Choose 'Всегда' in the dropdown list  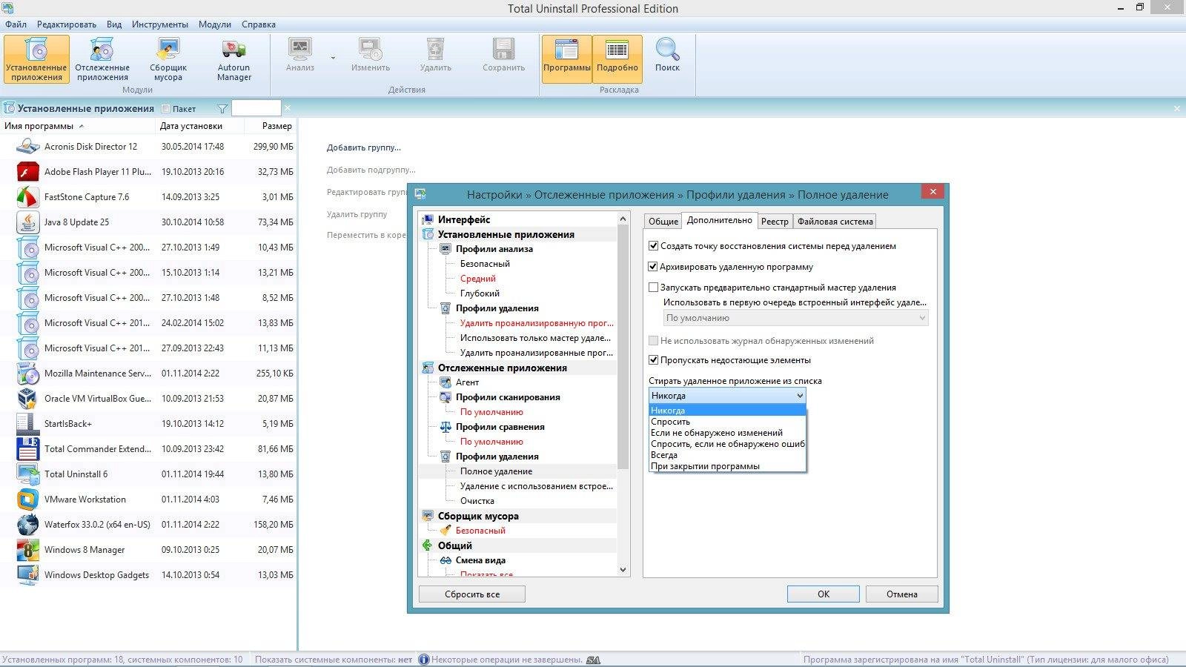(x=727, y=455)
